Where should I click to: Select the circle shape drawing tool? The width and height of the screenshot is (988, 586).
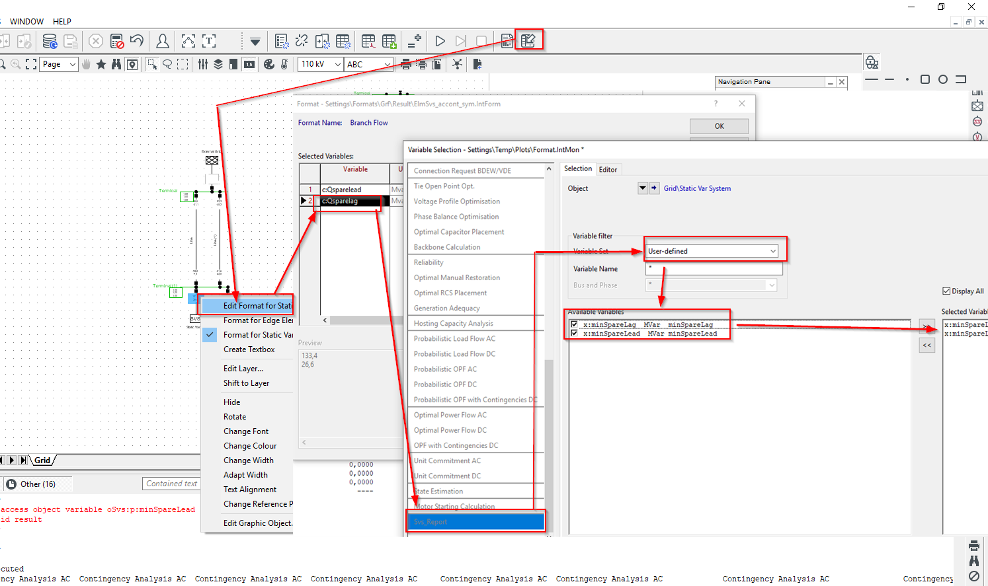943,79
